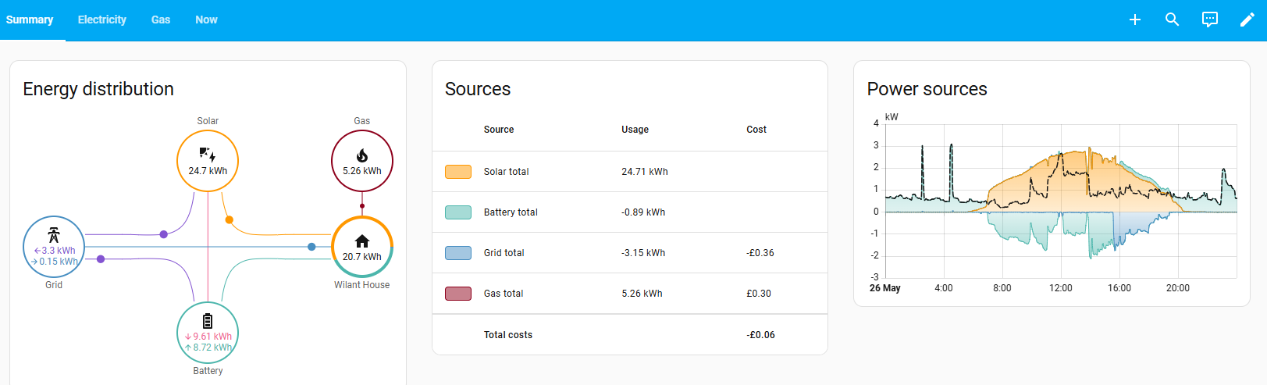Viewport: 1267px width, 385px height.
Task: Open search via magnifier icon
Action: pyautogui.click(x=1173, y=20)
